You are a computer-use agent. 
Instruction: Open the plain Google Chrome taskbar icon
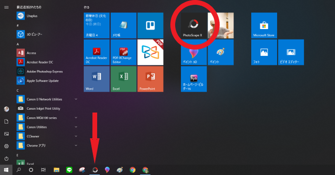pyautogui.click(x=133, y=170)
